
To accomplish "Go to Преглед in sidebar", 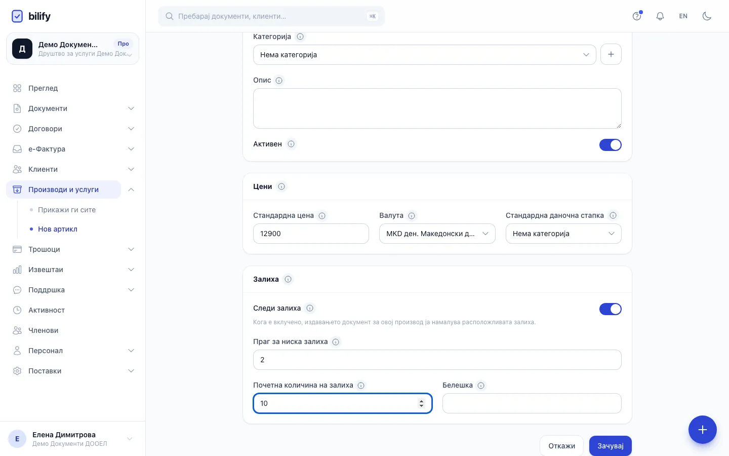I will coord(73,88).
